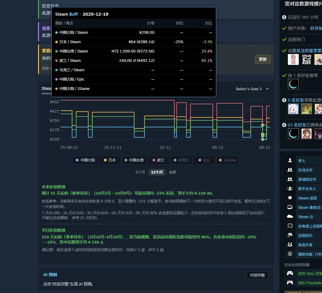Open the red seal curator avatar
The height and width of the screenshot is (293, 322).
[293, 59]
